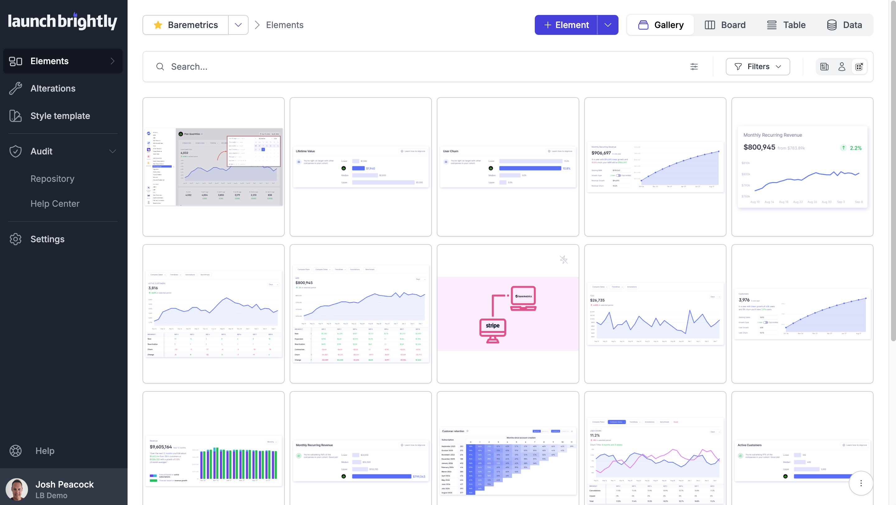Open the User Churn benchmark card
This screenshot has width=896, height=505.
coord(508,167)
